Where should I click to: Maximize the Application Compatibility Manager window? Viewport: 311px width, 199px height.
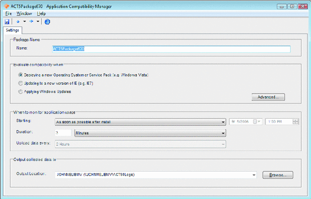(292, 7)
